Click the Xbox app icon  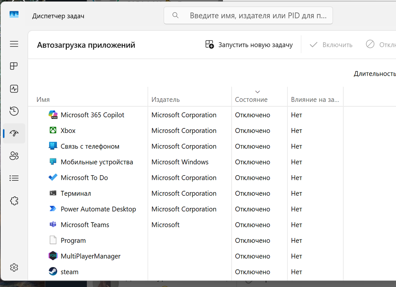[53, 131]
